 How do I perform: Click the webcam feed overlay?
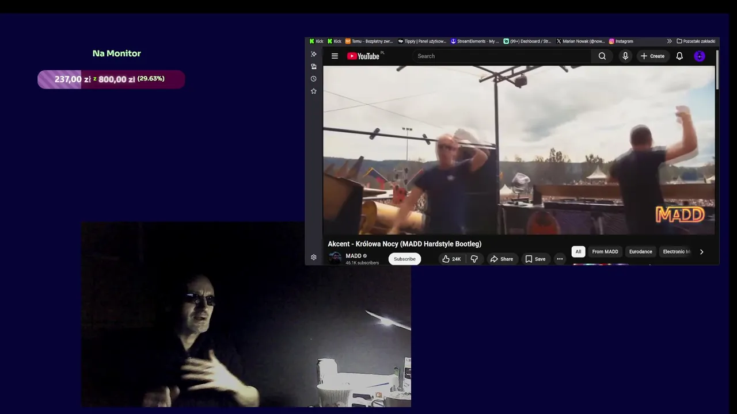[246, 315]
